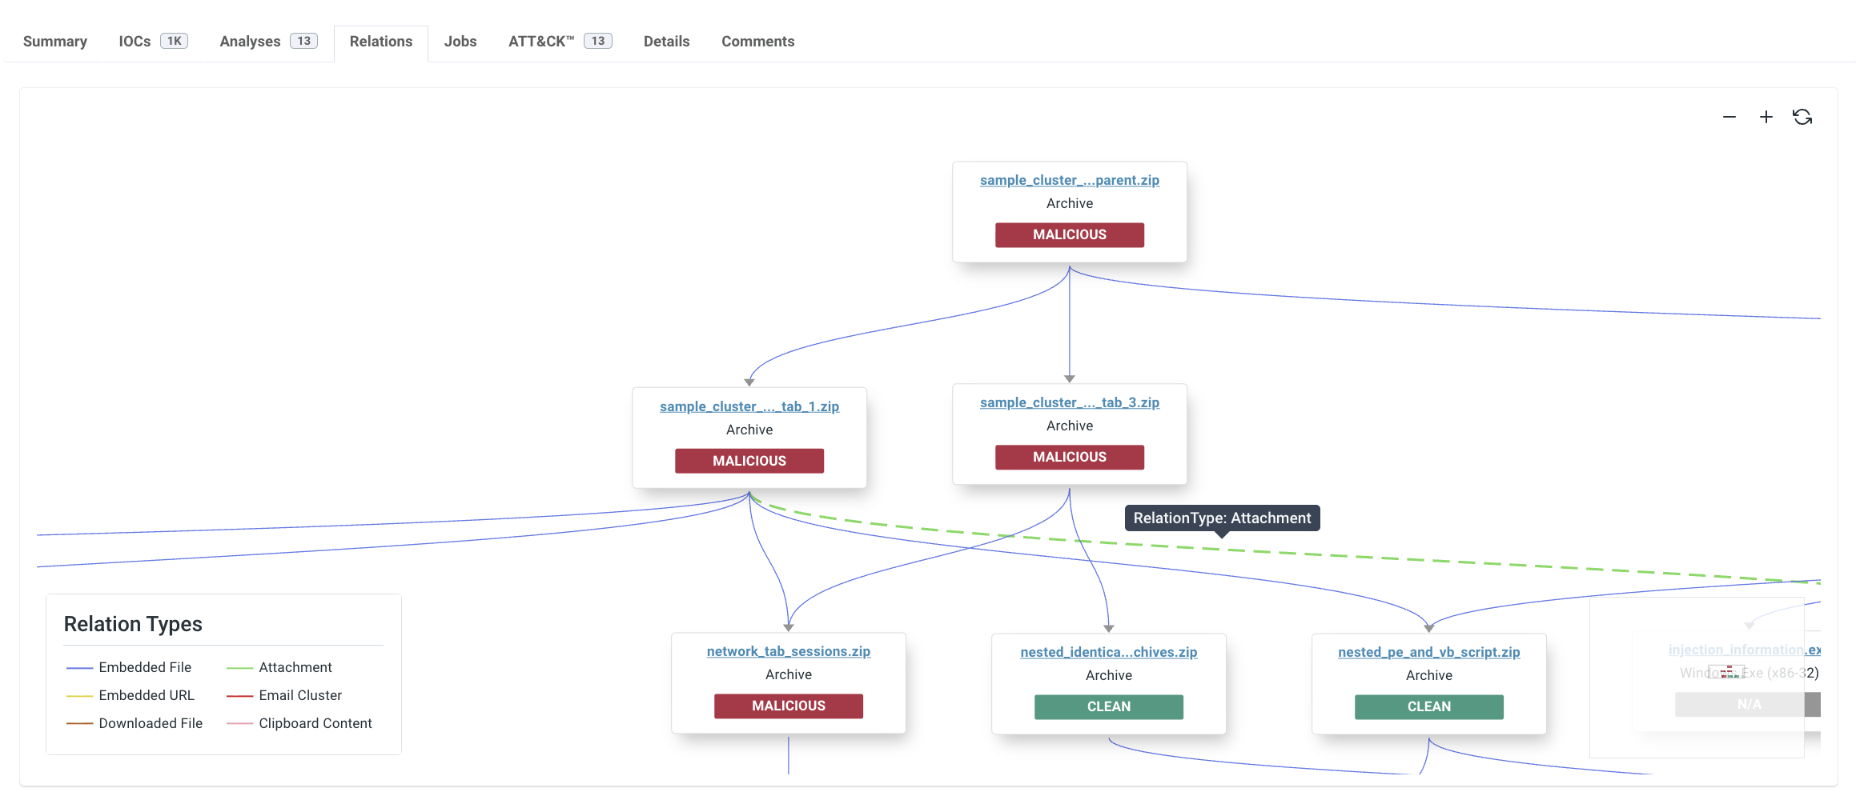
Task: Open the Comments tab
Action: [757, 41]
